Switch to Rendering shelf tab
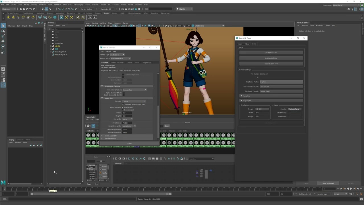 (x=71, y=13)
